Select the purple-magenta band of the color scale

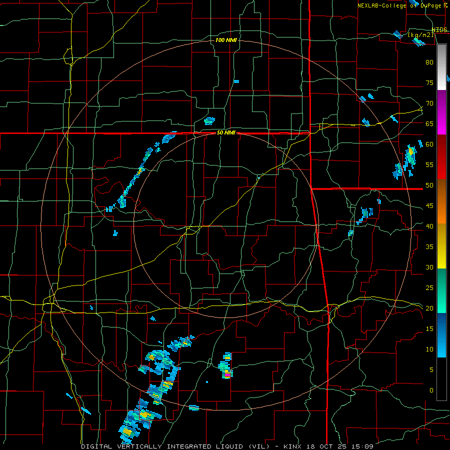pos(441,112)
